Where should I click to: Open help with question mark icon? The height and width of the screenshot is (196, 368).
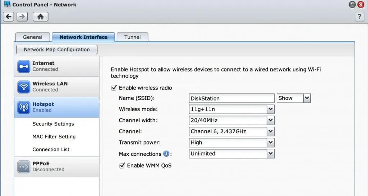pyautogui.click(x=359, y=17)
